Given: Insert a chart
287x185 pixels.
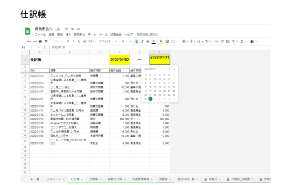Looking at the screenshot, I should (x=228, y=41).
